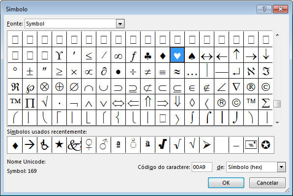Click the scrollbar down arrow of symbol grid

277,123
